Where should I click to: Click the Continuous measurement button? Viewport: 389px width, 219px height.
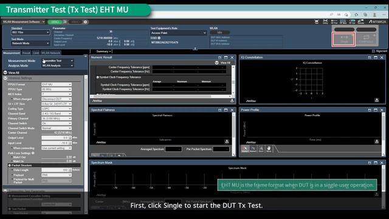pyautogui.click(x=366, y=39)
